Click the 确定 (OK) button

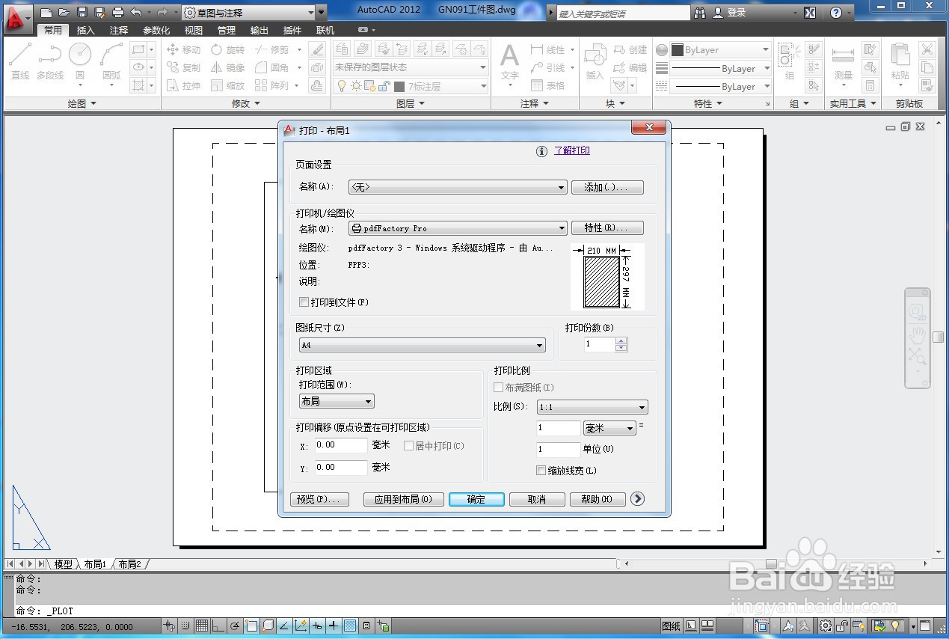[476, 499]
